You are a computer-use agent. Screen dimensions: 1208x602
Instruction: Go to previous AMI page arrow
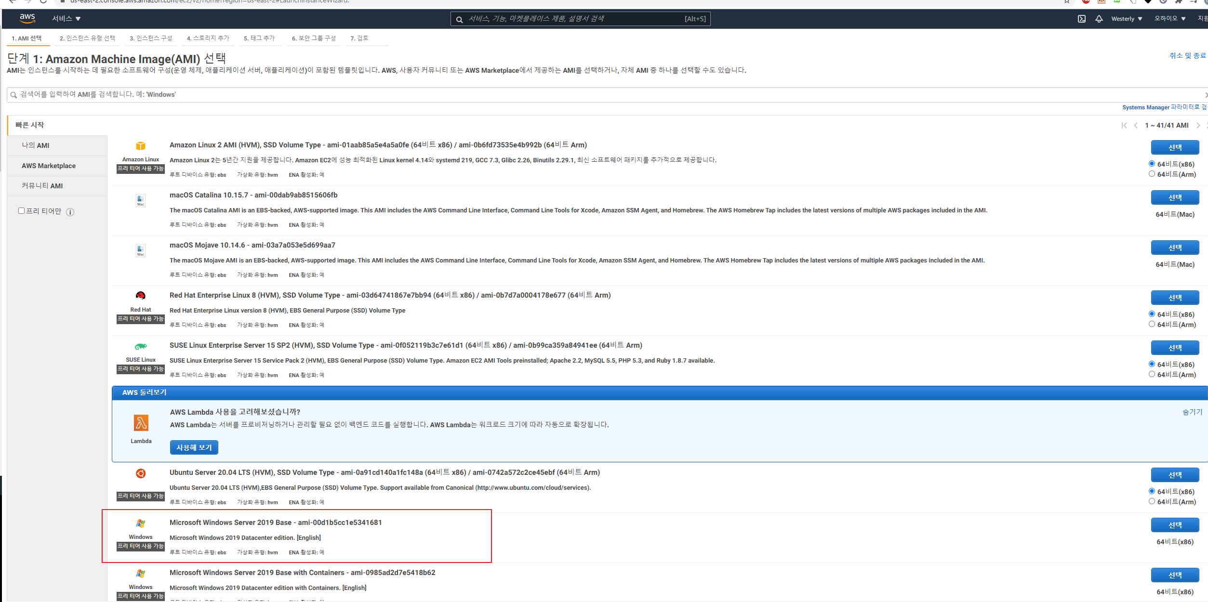tap(1136, 125)
